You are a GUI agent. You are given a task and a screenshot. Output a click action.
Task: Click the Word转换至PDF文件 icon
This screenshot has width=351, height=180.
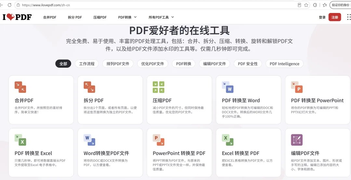89,140
